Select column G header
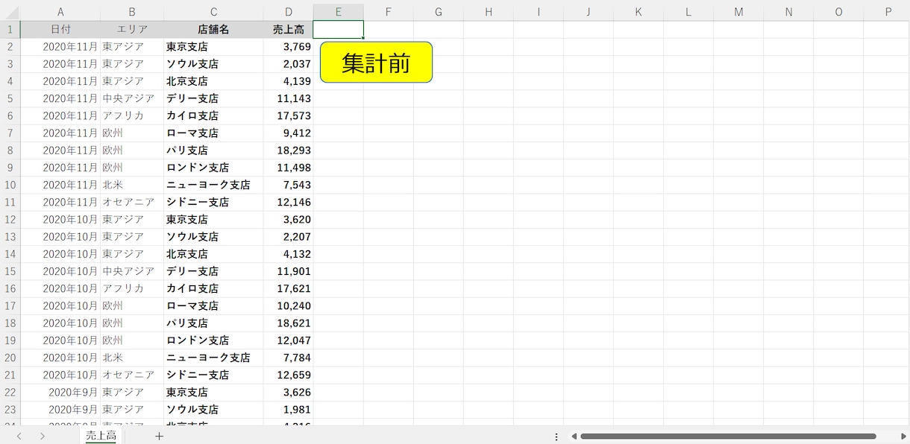The image size is (910, 444). pyautogui.click(x=439, y=12)
